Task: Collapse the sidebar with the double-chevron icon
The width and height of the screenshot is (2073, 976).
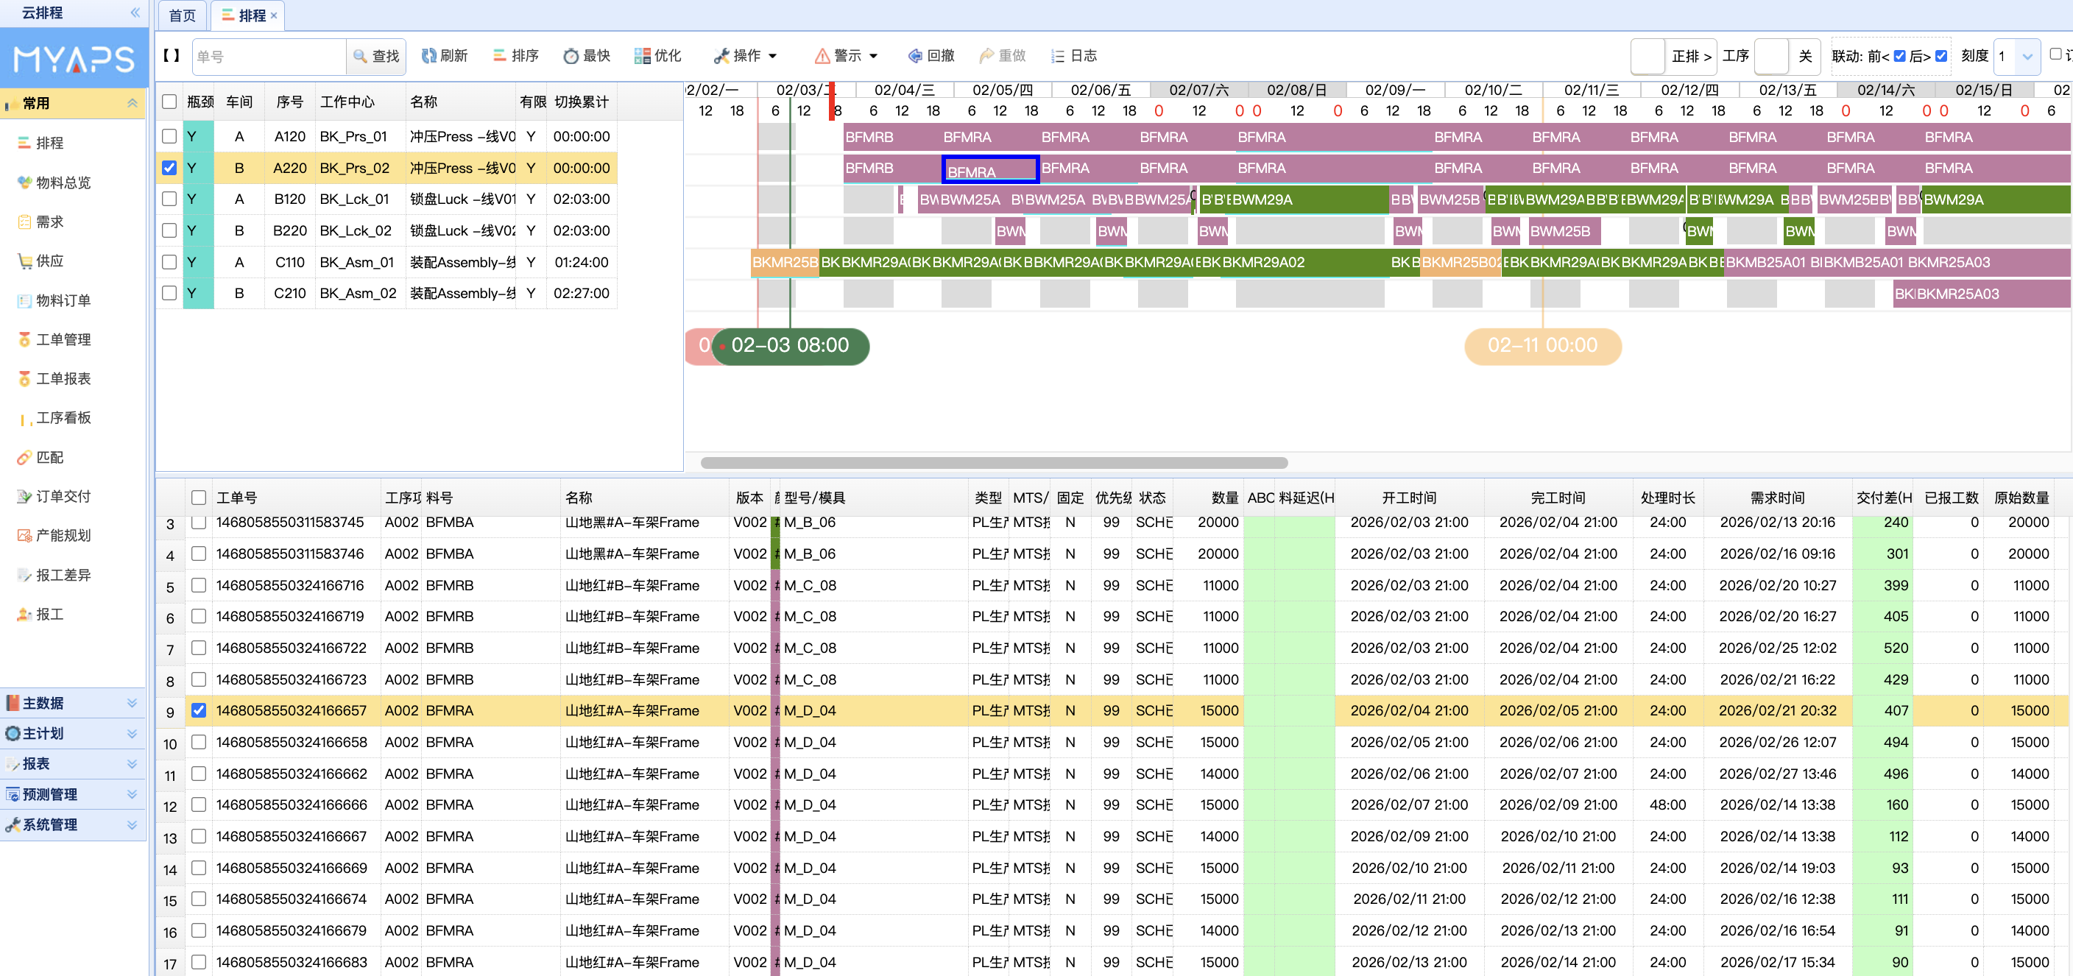Action: [x=135, y=13]
